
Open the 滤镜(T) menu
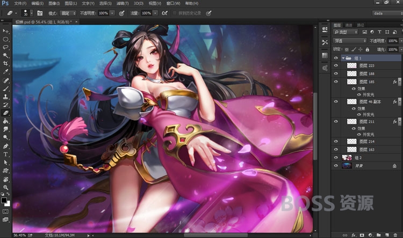coord(123,3)
